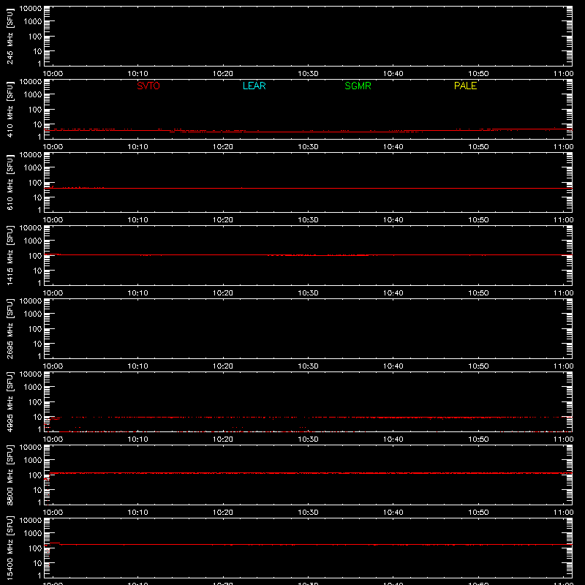The height and width of the screenshot is (585, 585).
Task: Click the 10 tick label on 1415 MHz axis
Action: coord(37,271)
